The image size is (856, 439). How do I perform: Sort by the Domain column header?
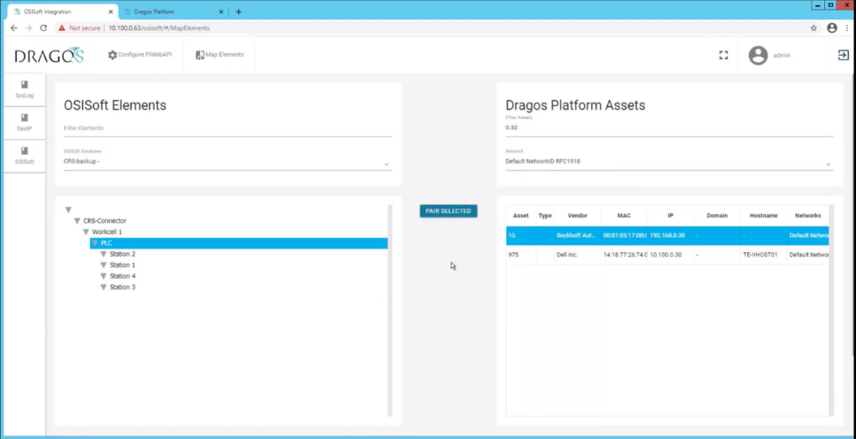[x=717, y=215]
